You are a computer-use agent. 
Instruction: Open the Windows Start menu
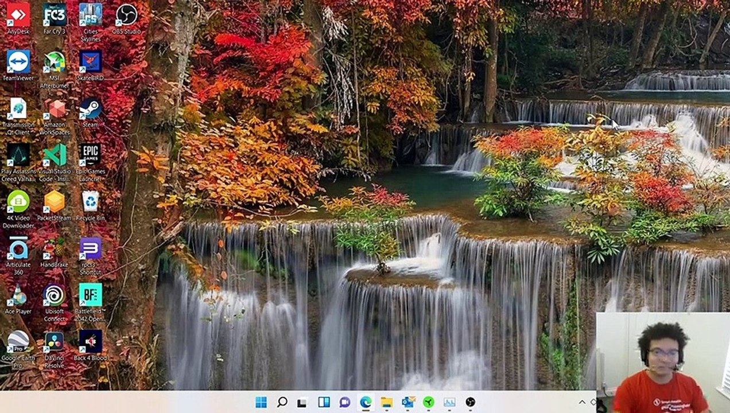pos(261,402)
